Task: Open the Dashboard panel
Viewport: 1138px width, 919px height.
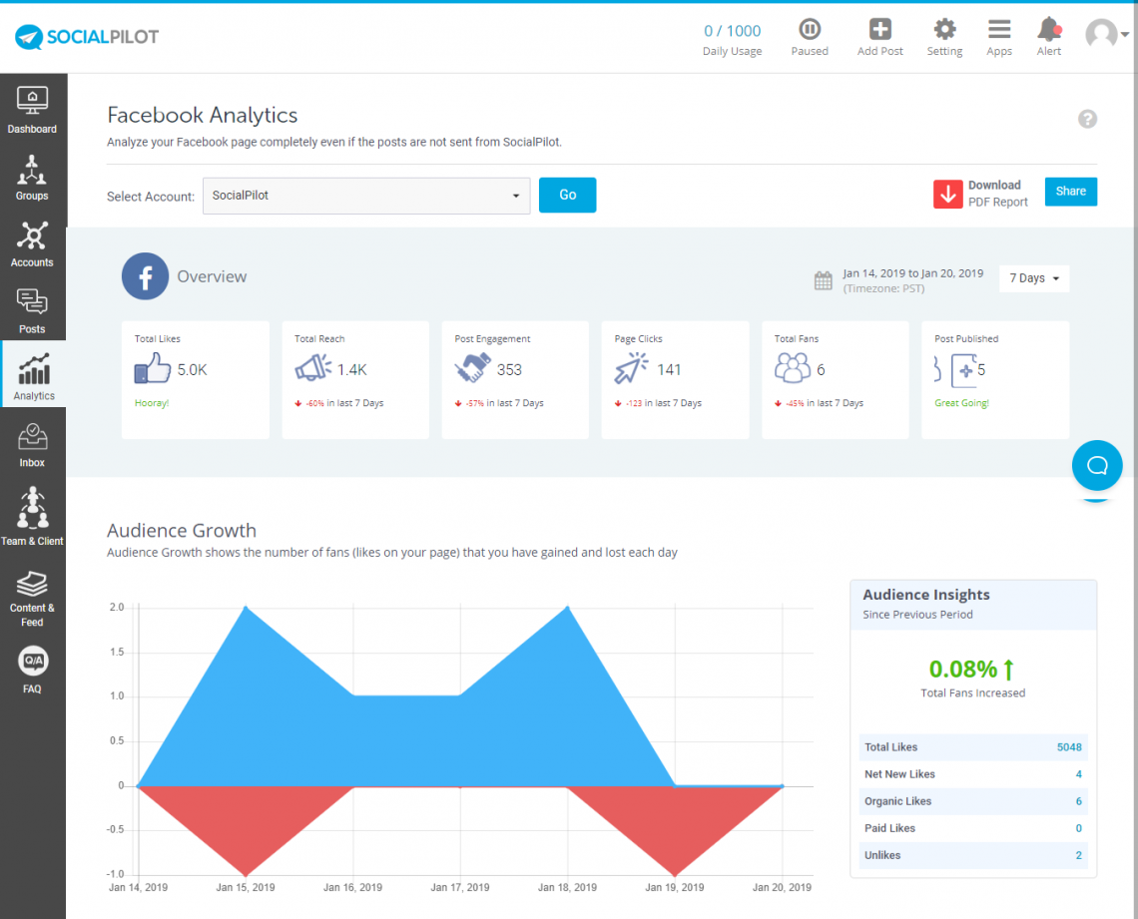Action: (x=32, y=109)
